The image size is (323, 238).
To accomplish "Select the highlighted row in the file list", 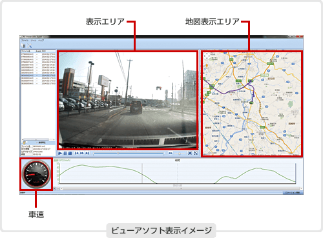I will coord(38,75).
